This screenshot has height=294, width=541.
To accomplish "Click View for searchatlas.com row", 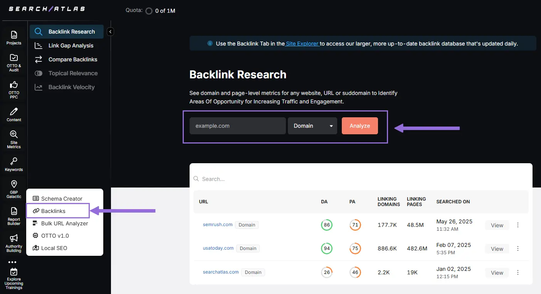I will tap(497, 273).
